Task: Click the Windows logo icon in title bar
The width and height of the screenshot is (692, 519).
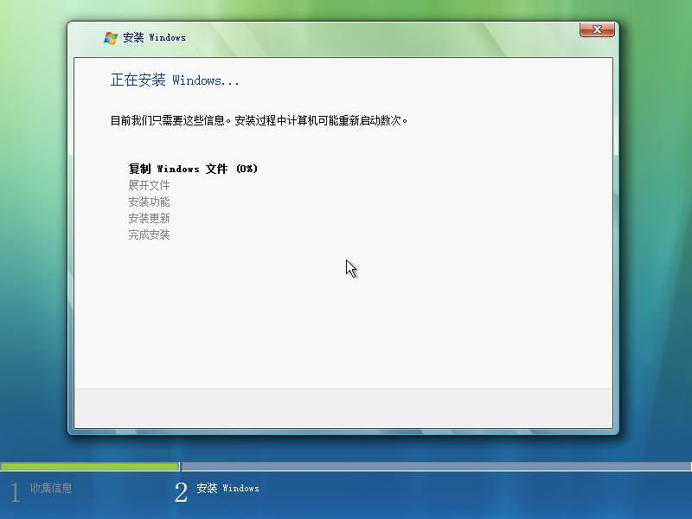Action: (110, 37)
